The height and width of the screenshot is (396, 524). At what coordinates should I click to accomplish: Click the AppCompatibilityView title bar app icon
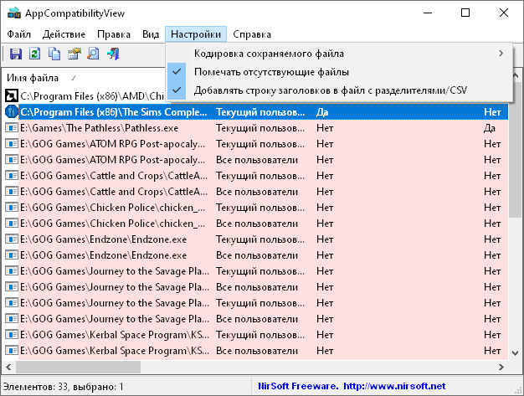pos(14,13)
